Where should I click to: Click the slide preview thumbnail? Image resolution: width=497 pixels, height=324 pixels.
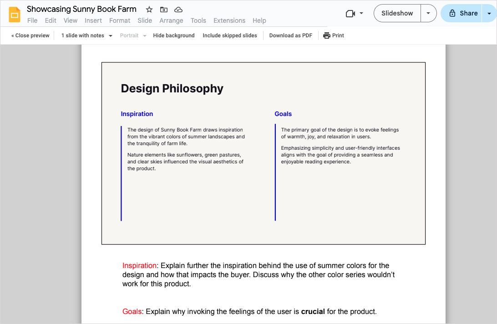[264, 153]
